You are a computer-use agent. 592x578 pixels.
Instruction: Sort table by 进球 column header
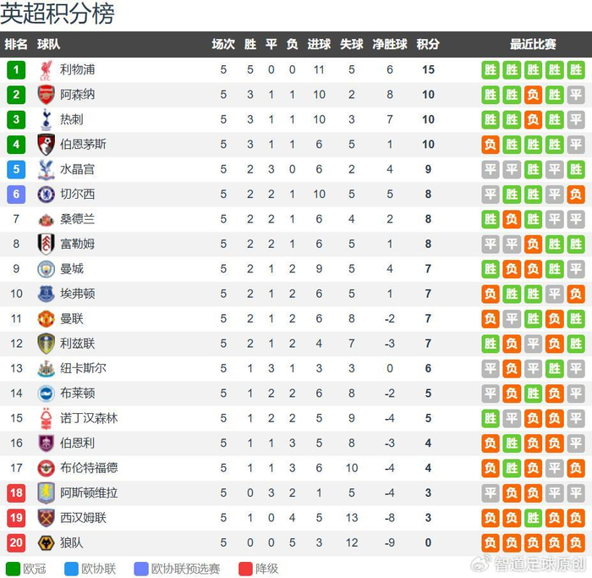pyautogui.click(x=319, y=45)
